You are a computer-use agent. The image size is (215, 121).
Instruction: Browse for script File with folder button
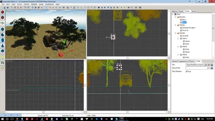(212, 65)
